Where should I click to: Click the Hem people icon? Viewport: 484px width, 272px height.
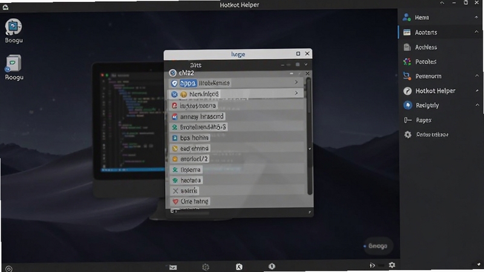(x=407, y=18)
